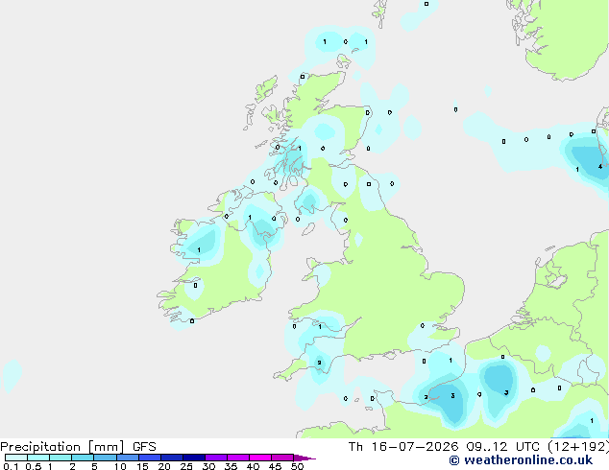Click the '45' legend label
The image size is (609, 470).
(275, 466)
